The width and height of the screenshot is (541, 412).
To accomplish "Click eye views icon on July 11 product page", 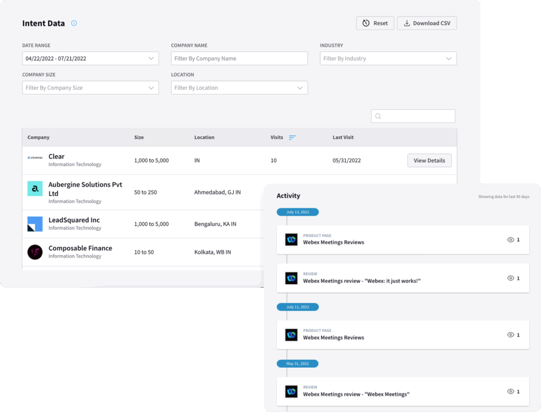I will click(511, 335).
